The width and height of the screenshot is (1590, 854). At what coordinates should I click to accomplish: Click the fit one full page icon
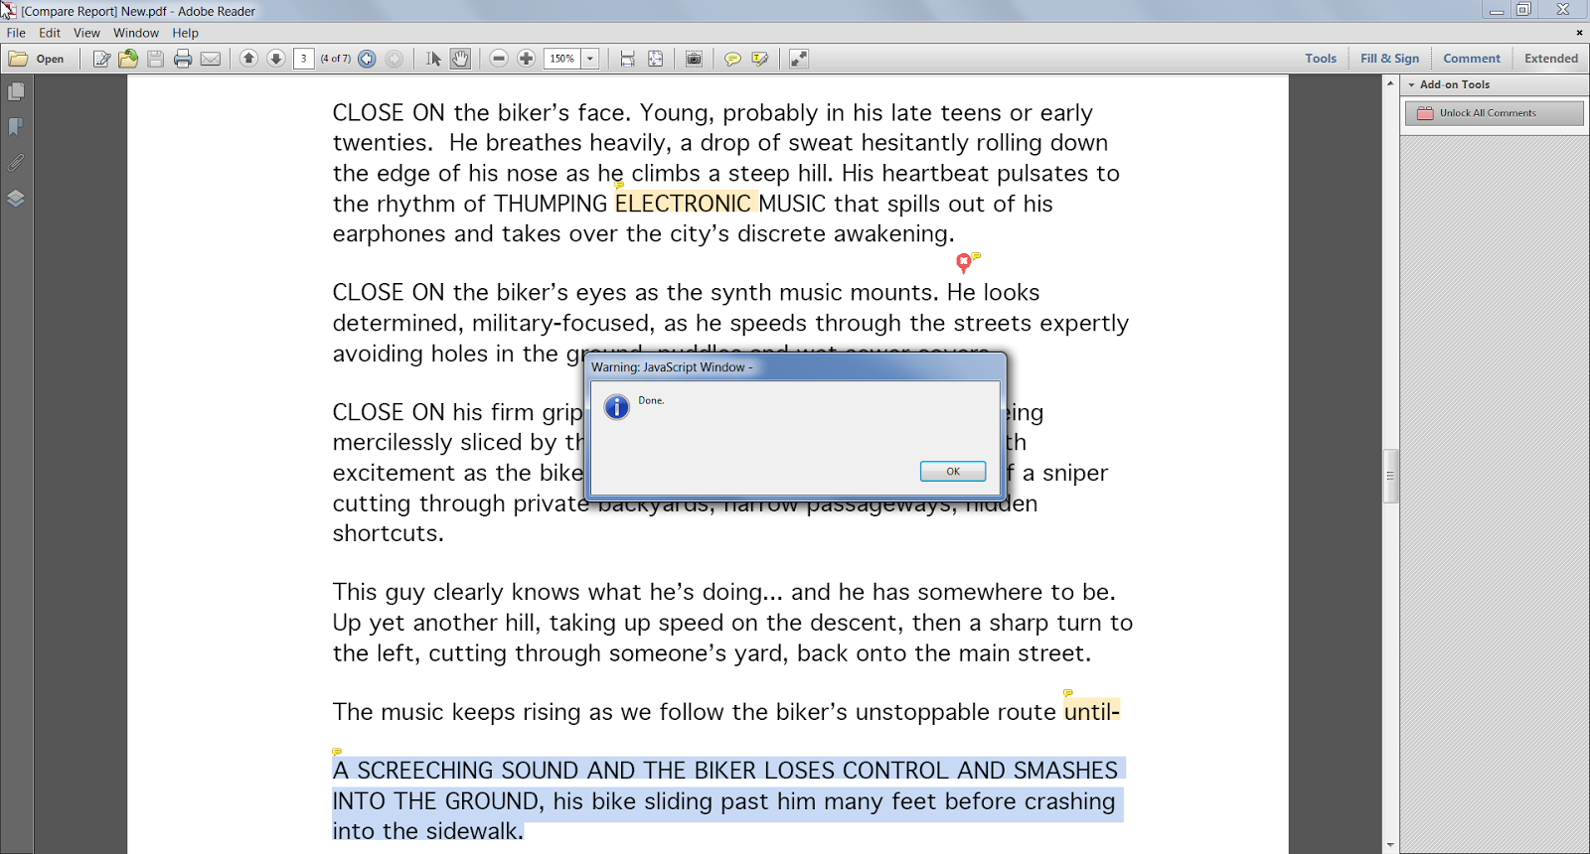pyautogui.click(x=655, y=59)
